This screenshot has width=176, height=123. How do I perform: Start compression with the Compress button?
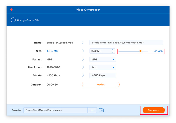tap(153, 110)
